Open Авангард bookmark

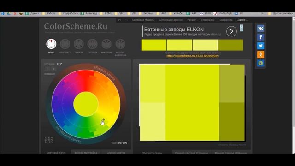[89, 13]
